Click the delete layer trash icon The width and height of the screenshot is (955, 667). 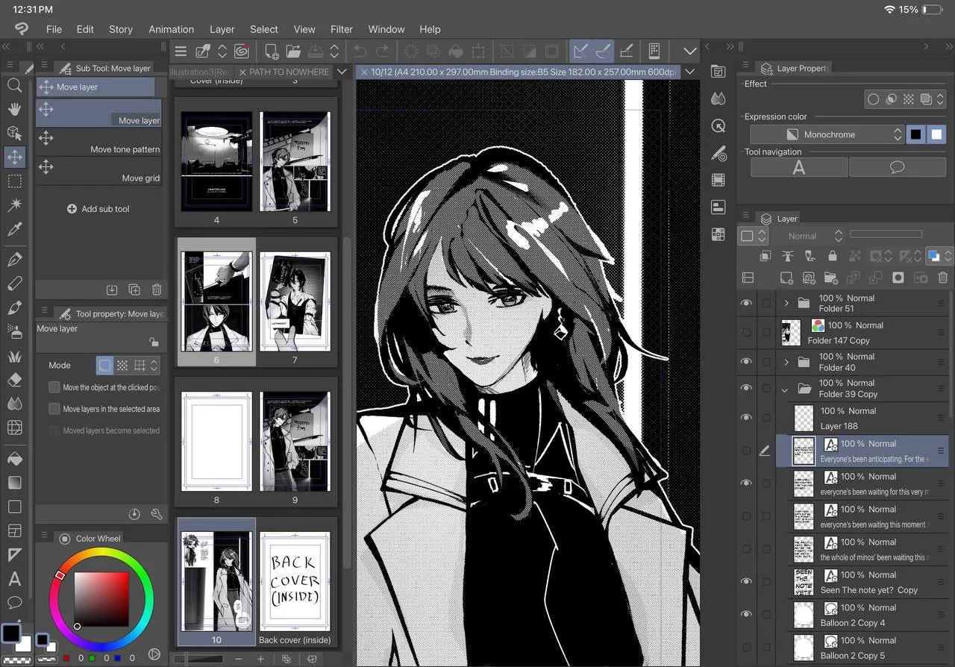(x=942, y=278)
